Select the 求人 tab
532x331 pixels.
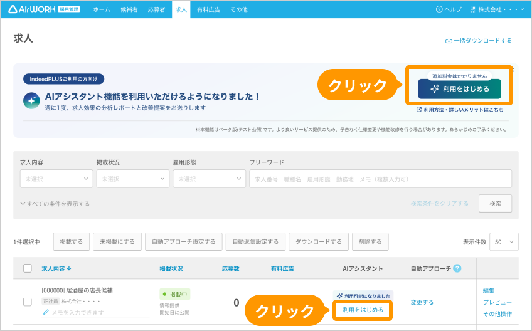coord(181,9)
